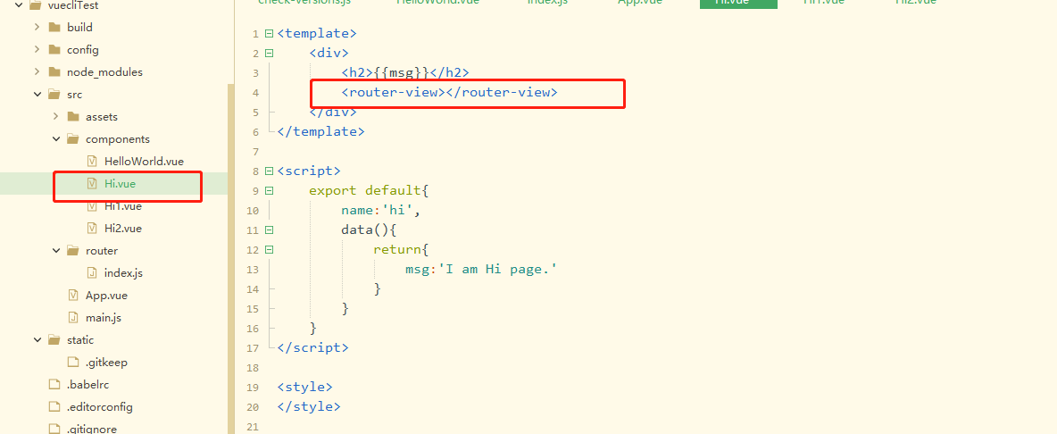
Task: Select node_modules in the project tree
Action: coord(104,72)
